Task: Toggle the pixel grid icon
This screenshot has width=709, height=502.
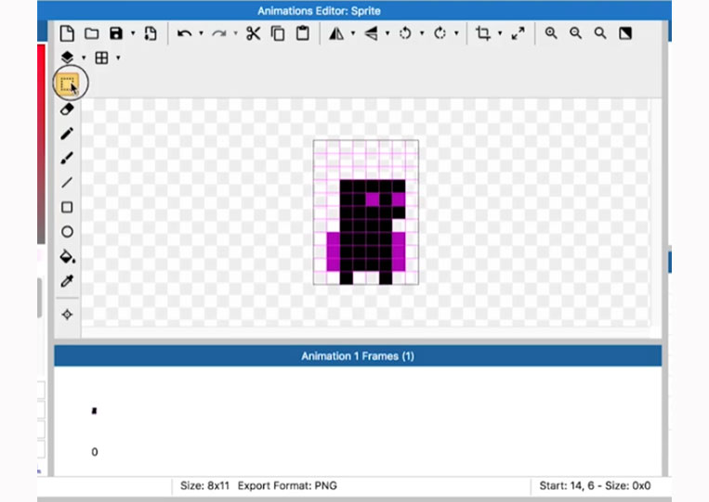Action: (x=101, y=58)
